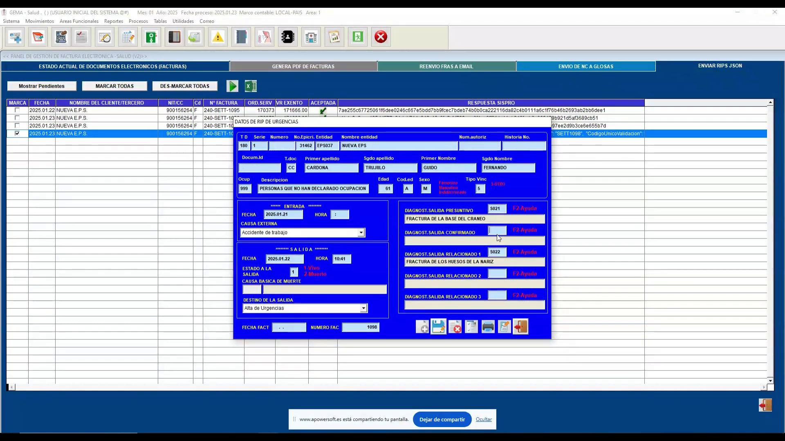Viewport: 785px width, 441px height.
Task: Click the salida HORA field showing 10:41
Action: 342,259
